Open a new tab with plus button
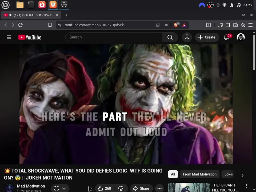The image size is (256, 192). [66, 15]
